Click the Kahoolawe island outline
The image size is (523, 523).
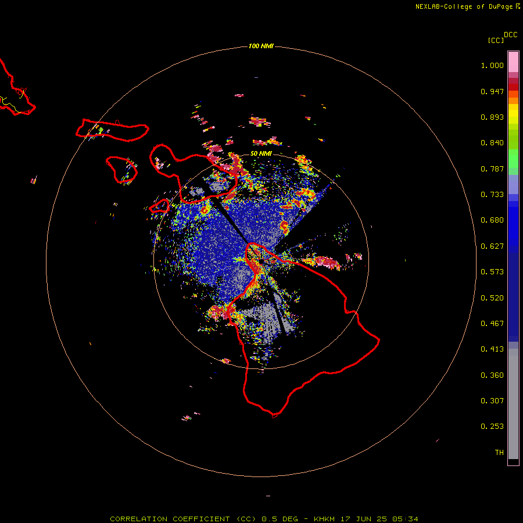pyautogui.click(x=160, y=206)
